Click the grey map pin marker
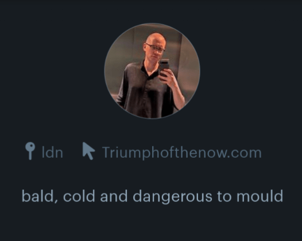Viewport: 302px width, 241px height. pos(30,151)
